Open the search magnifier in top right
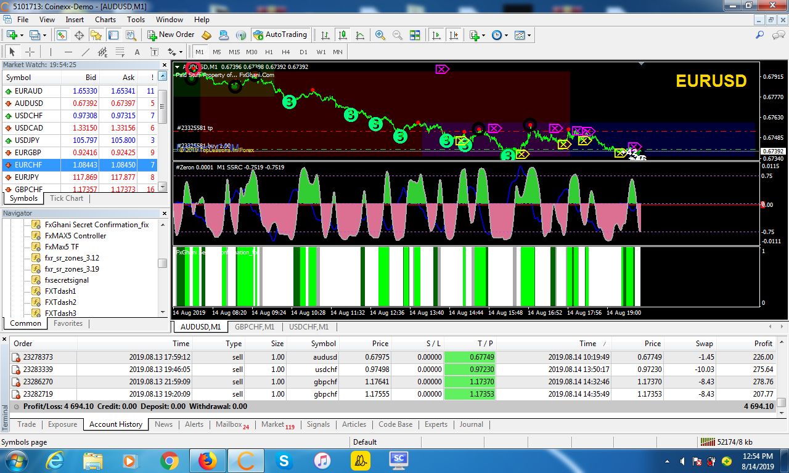 coord(760,35)
